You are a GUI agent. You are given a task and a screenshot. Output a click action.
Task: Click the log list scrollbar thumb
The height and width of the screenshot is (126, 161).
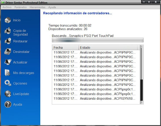(x=141, y=90)
